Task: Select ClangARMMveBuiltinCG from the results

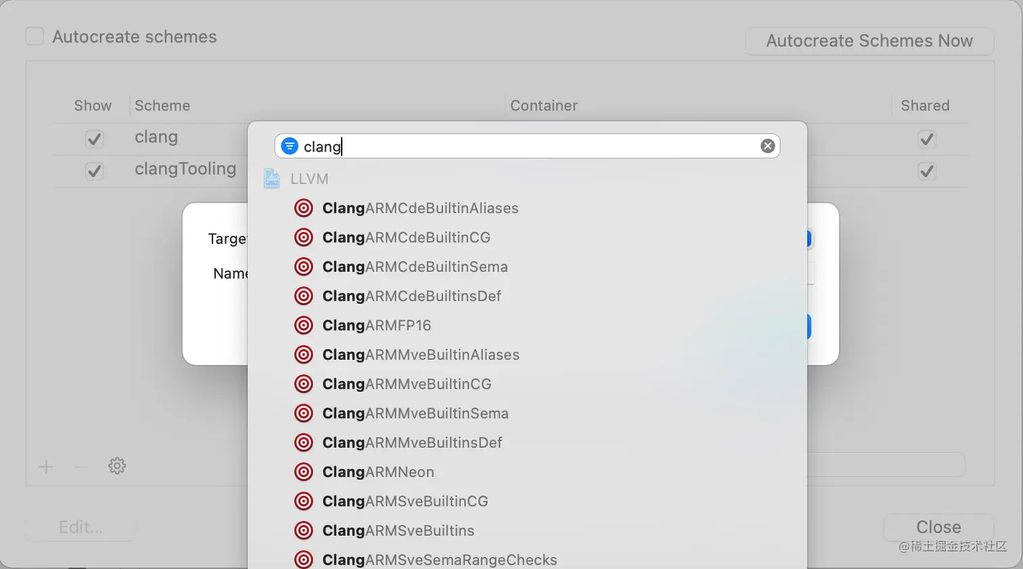Action: [406, 384]
